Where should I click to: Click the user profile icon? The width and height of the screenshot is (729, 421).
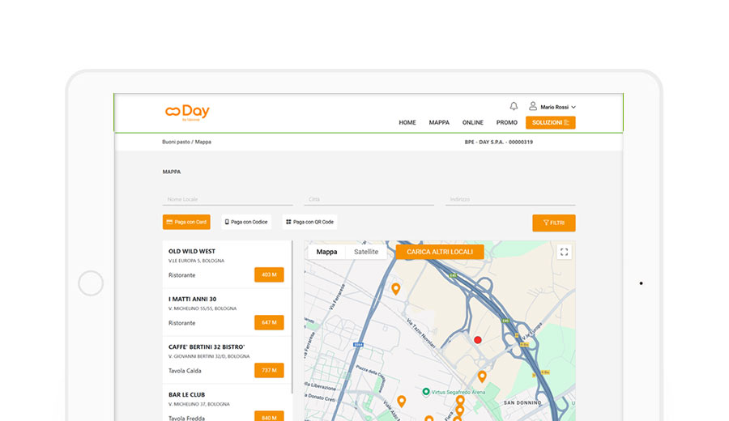(x=533, y=106)
